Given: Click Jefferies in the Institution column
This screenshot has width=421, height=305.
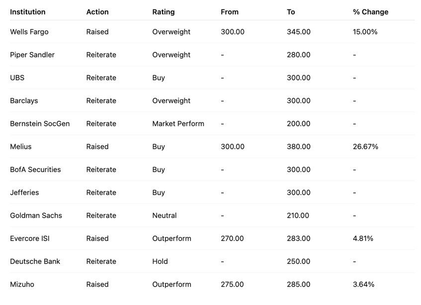Looking at the screenshot, I should pos(24,192).
